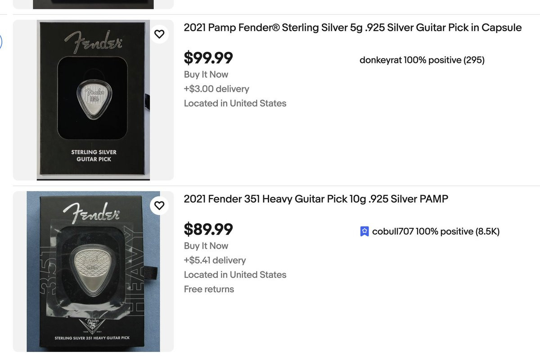540x356 pixels.
Task: View seller cobull707's feedback info
Action: [x=435, y=231]
